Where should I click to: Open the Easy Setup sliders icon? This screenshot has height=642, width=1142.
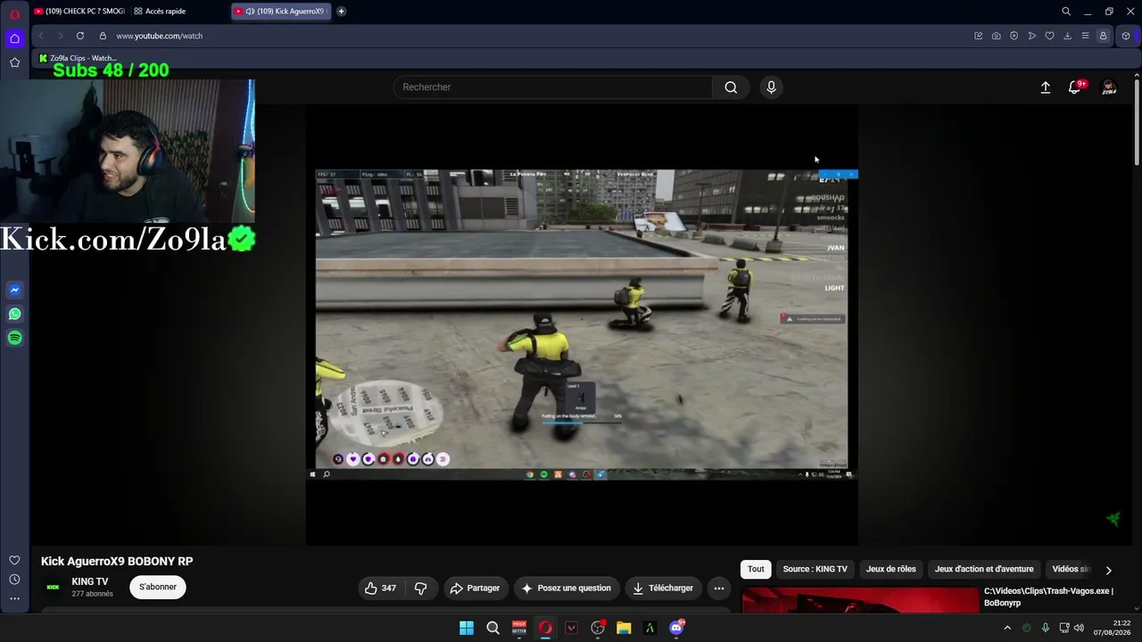1086,36
